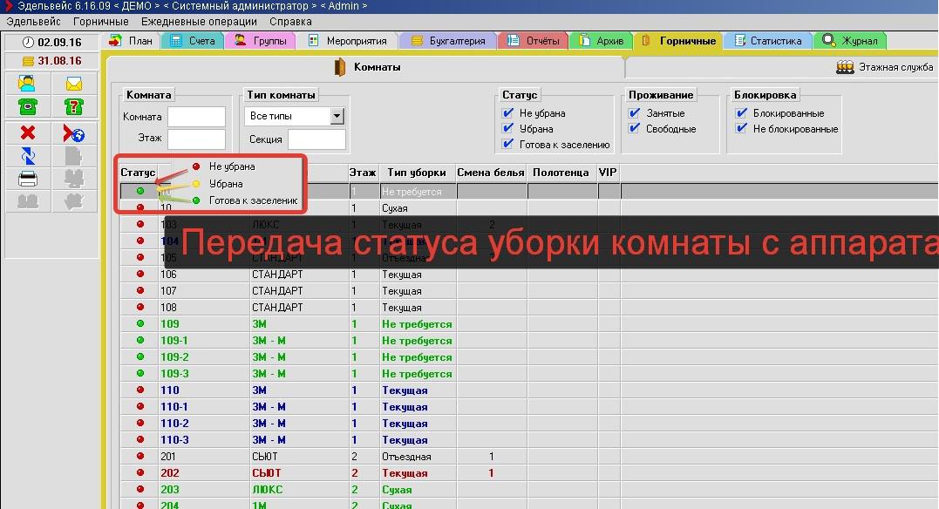This screenshot has width=939, height=509.
Task: Click the greyed-out document icon beside refresh
Action: click(74, 156)
